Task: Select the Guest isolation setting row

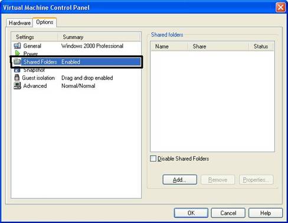Action: pyautogui.click(x=76, y=78)
